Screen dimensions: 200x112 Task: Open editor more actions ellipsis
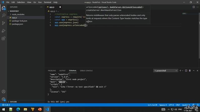tap(197, 7)
